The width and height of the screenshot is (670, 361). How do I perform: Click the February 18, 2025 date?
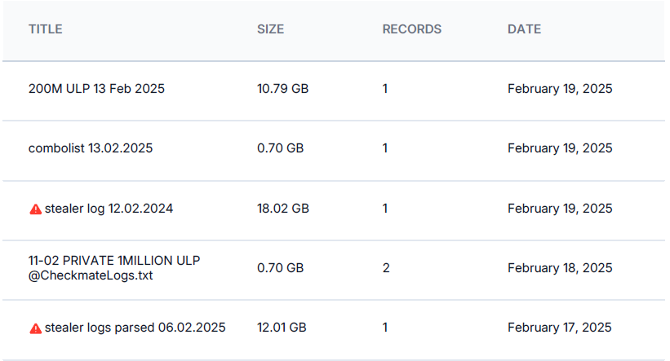pyautogui.click(x=559, y=268)
